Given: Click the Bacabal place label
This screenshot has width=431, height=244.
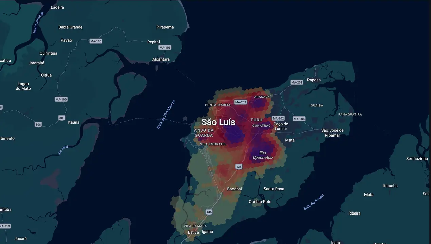Looking at the screenshot, I should [235, 189].
